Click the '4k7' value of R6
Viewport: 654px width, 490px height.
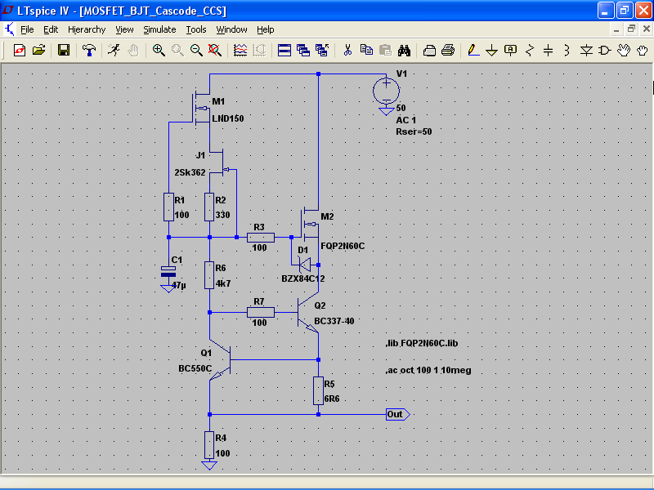click(x=223, y=283)
